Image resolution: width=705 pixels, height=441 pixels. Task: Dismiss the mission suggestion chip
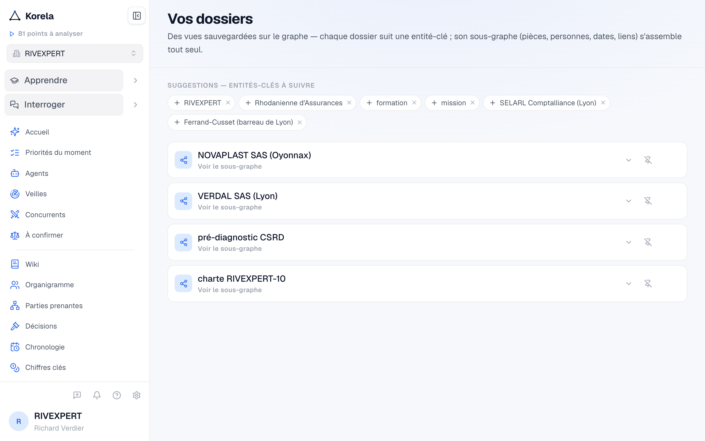click(473, 103)
